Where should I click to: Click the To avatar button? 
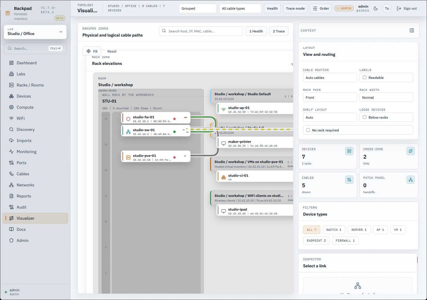tap(387, 8)
